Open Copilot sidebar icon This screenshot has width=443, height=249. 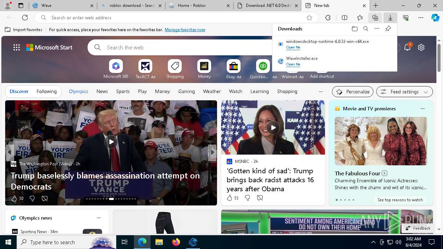[x=435, y=18]
